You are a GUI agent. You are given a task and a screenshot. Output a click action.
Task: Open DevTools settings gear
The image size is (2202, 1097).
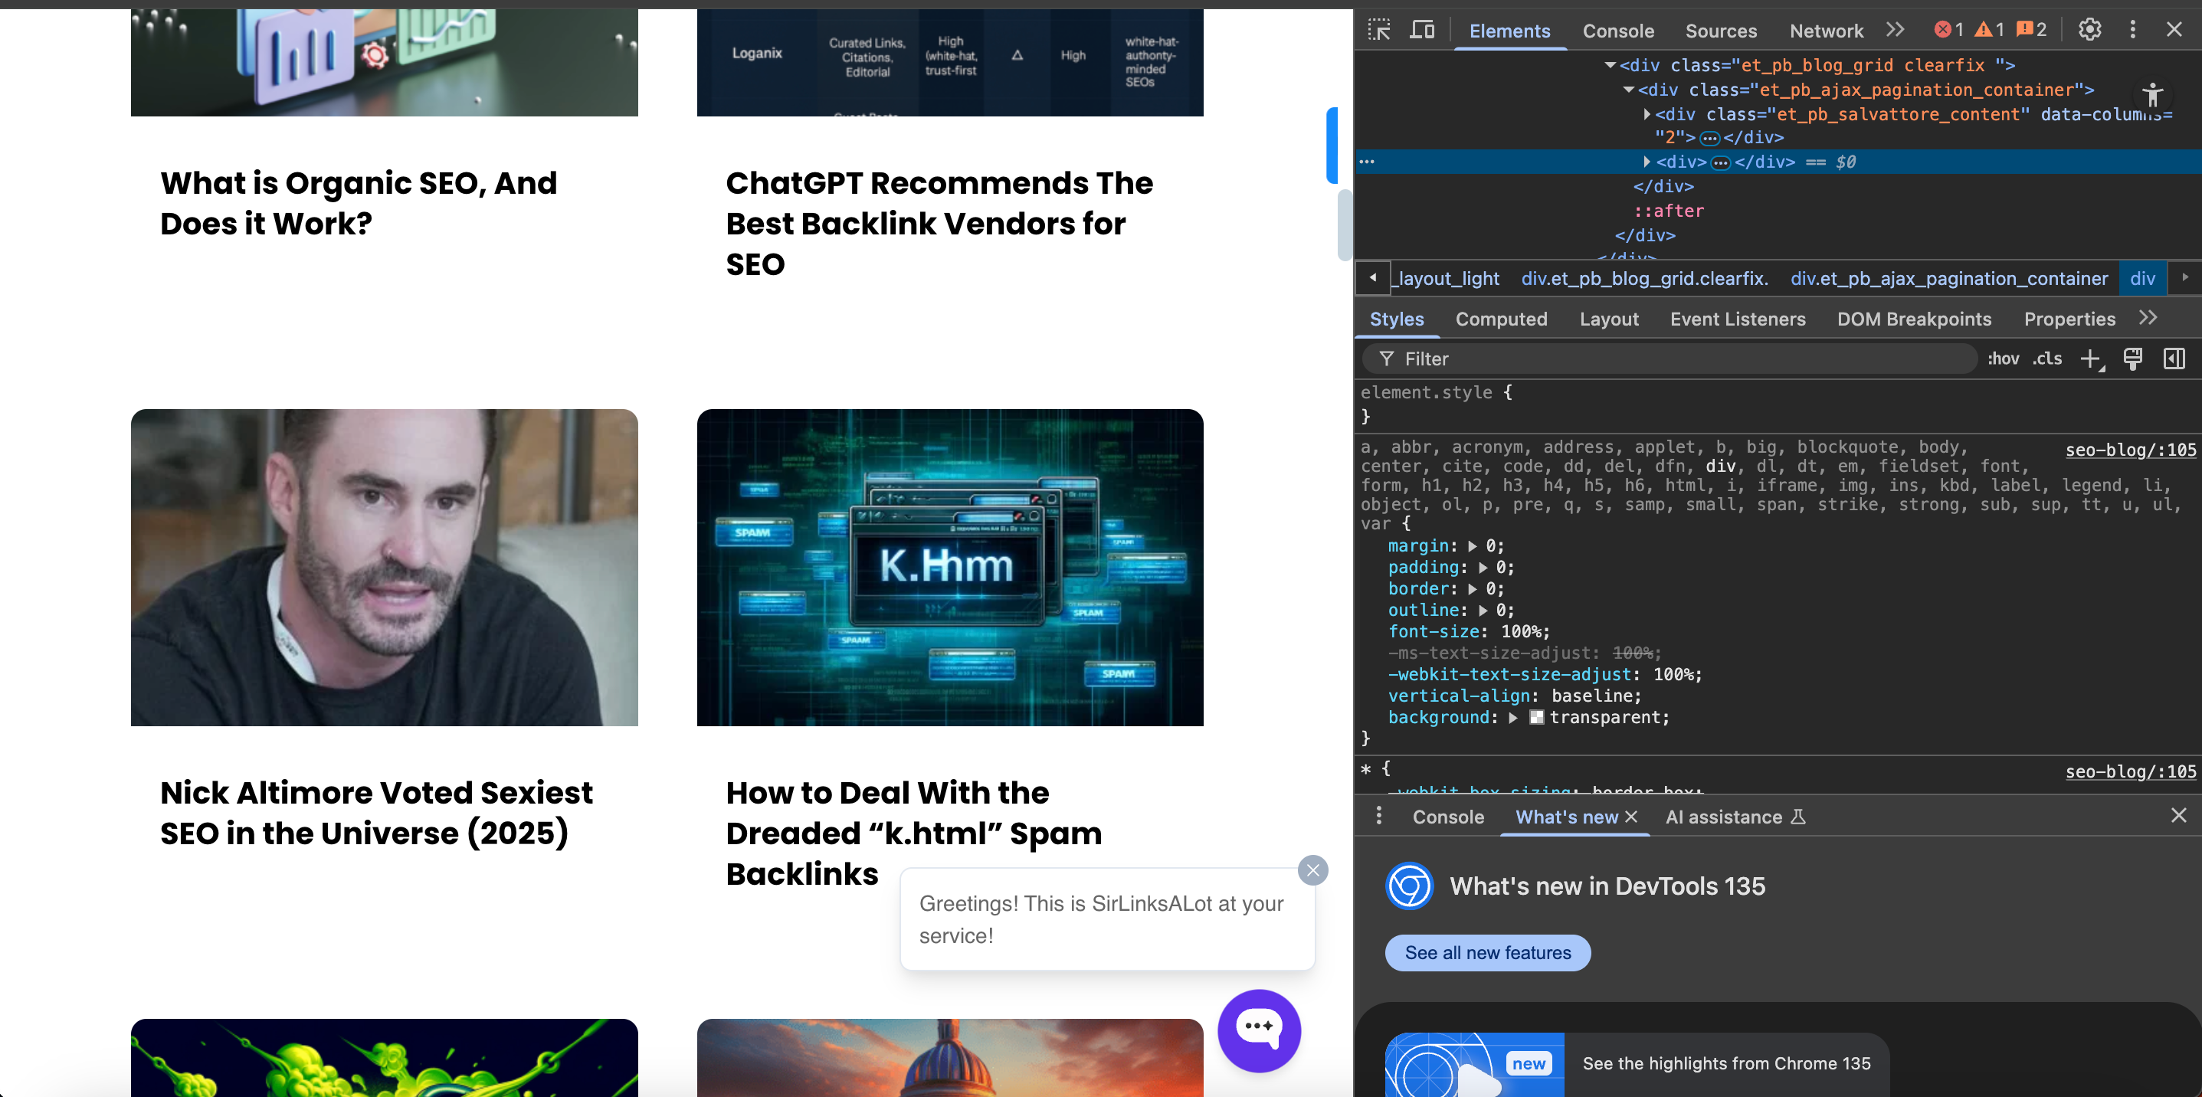coord(2089,30)
